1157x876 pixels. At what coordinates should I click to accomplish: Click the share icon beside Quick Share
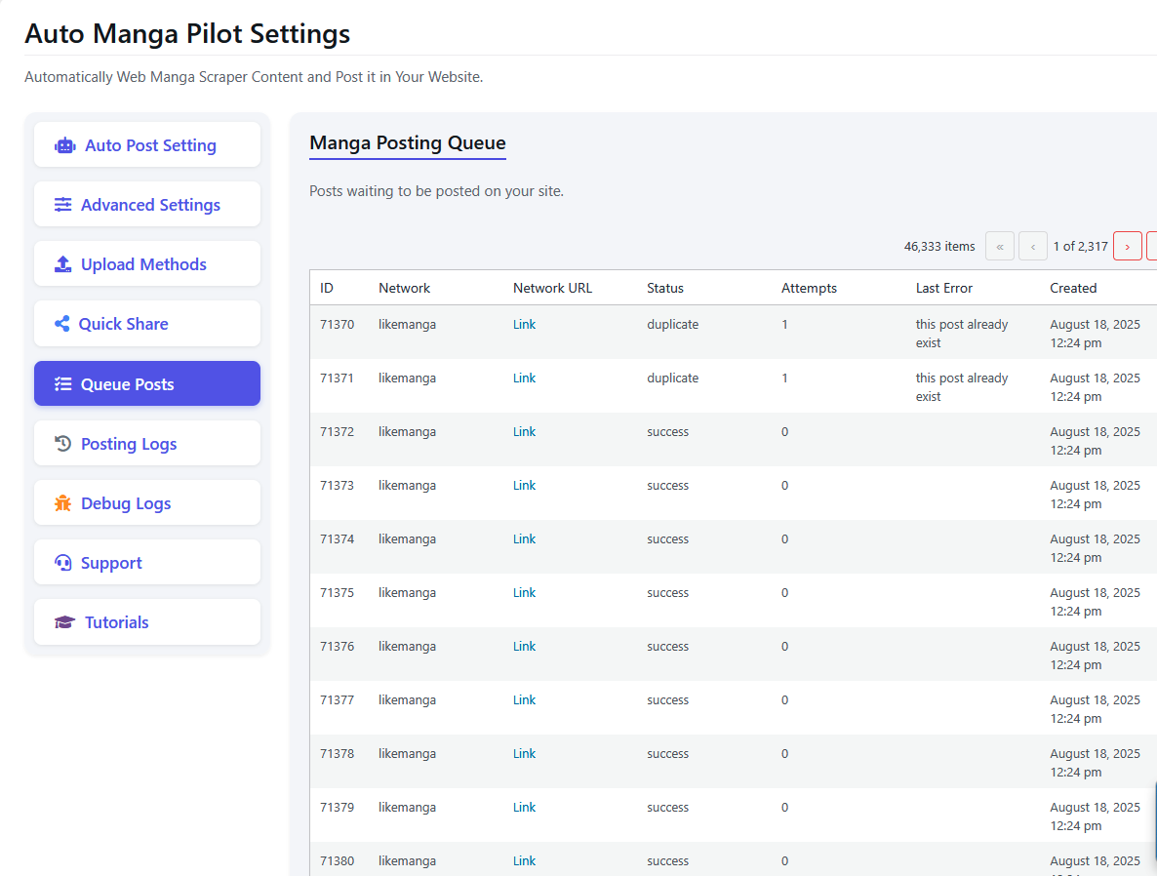click(x=62, y=324)
